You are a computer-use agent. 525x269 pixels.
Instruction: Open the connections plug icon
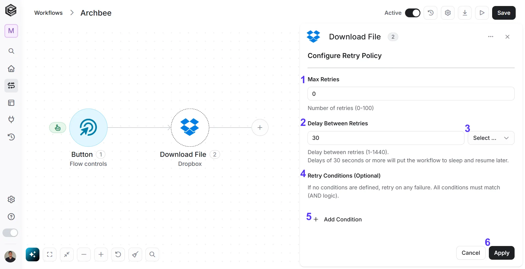pos(11,120)
